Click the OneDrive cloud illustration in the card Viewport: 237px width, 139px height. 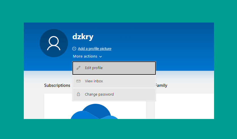(x=95, y=111)
